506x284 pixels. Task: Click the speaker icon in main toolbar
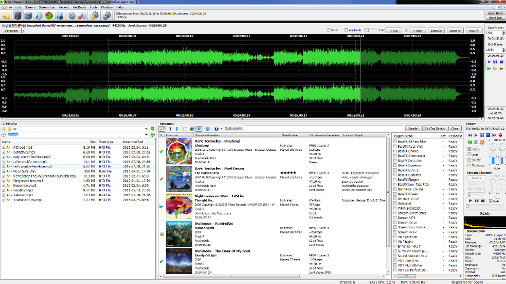17,16
